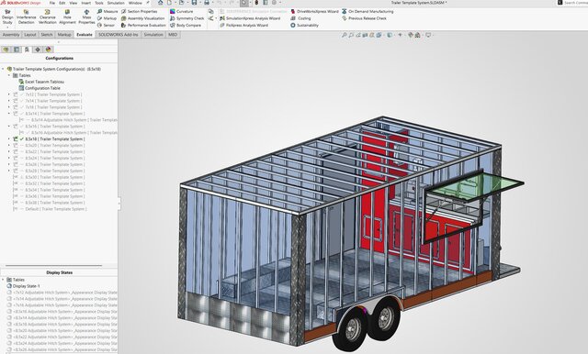This screenshot has width=588, height=354.
Task: Select 8.5x22 [ Trailer Template System ] configuration
Action: [49, 151]
